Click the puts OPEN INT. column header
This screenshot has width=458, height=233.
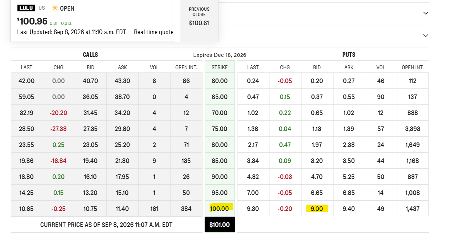point(413,67)
